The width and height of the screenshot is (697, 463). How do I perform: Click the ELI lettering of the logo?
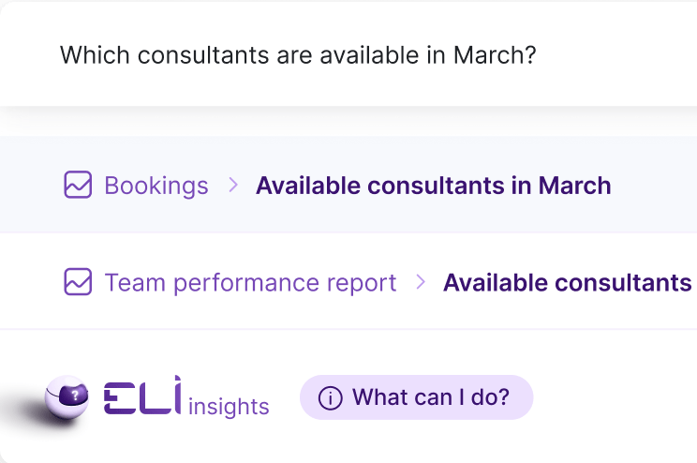pyautogui.click(x=142, y=395)
